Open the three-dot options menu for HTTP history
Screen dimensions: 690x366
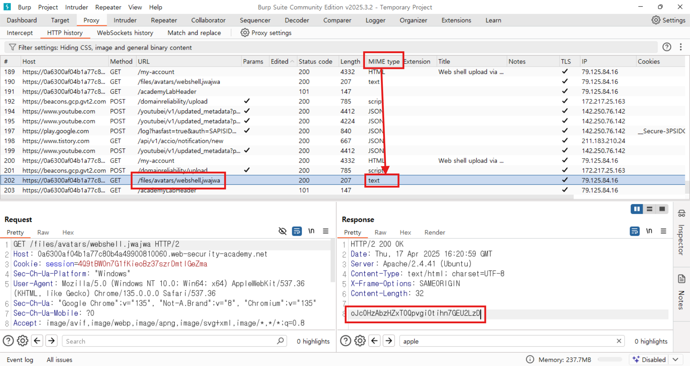click(681, 47)
